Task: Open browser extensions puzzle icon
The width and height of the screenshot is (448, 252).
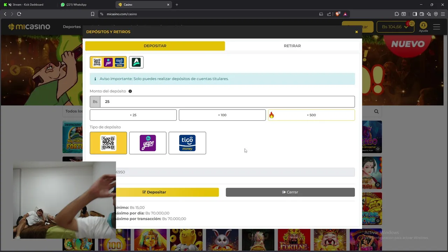Action: (397, 14)
